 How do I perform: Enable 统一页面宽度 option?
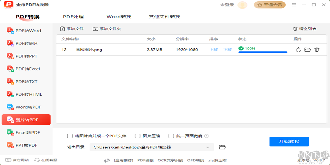[171, 136]
